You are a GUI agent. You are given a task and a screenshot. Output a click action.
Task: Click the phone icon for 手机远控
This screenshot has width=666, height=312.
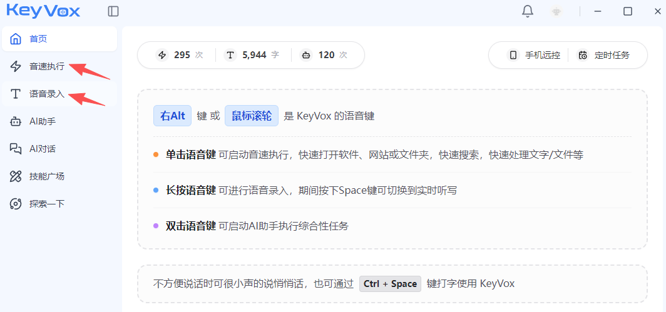(x=513, y=55)
